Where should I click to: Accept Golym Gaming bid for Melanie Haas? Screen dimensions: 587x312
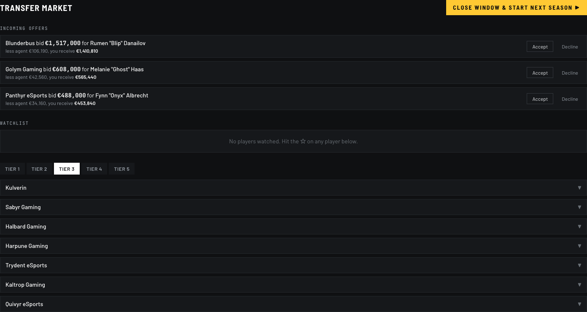[540, 73]
